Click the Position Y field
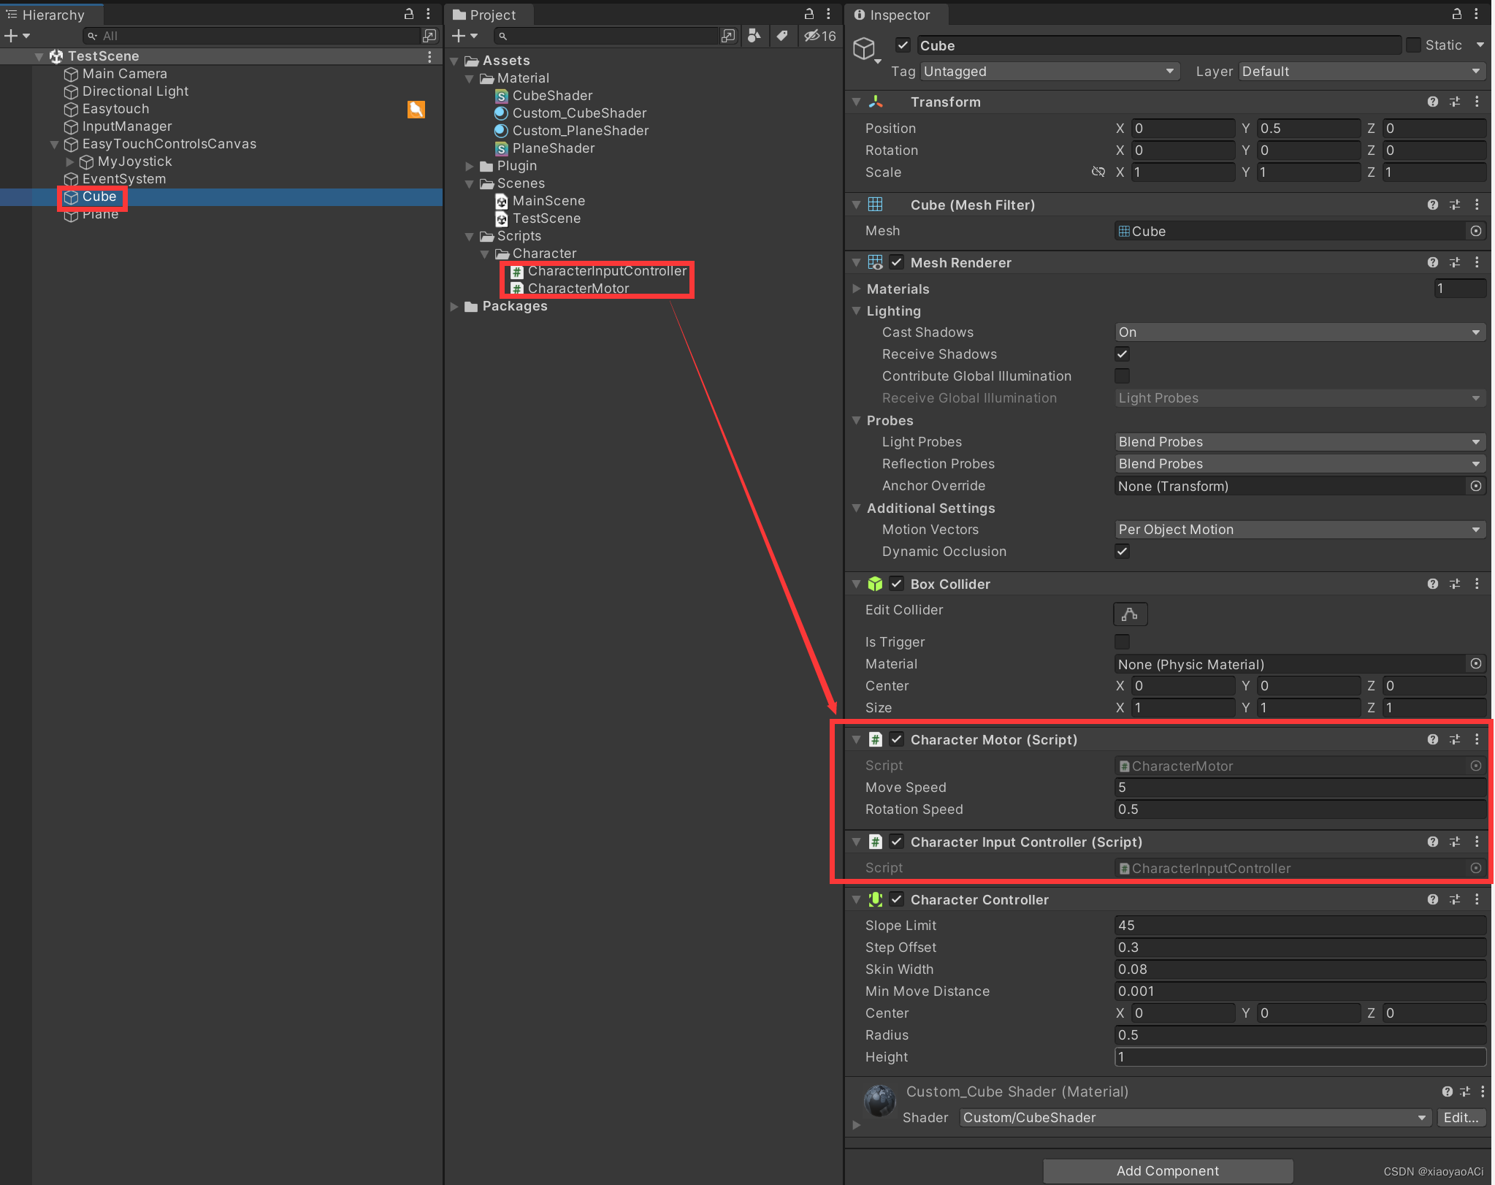This screenshot has height=1185, width=1495. click(1308, 129)
